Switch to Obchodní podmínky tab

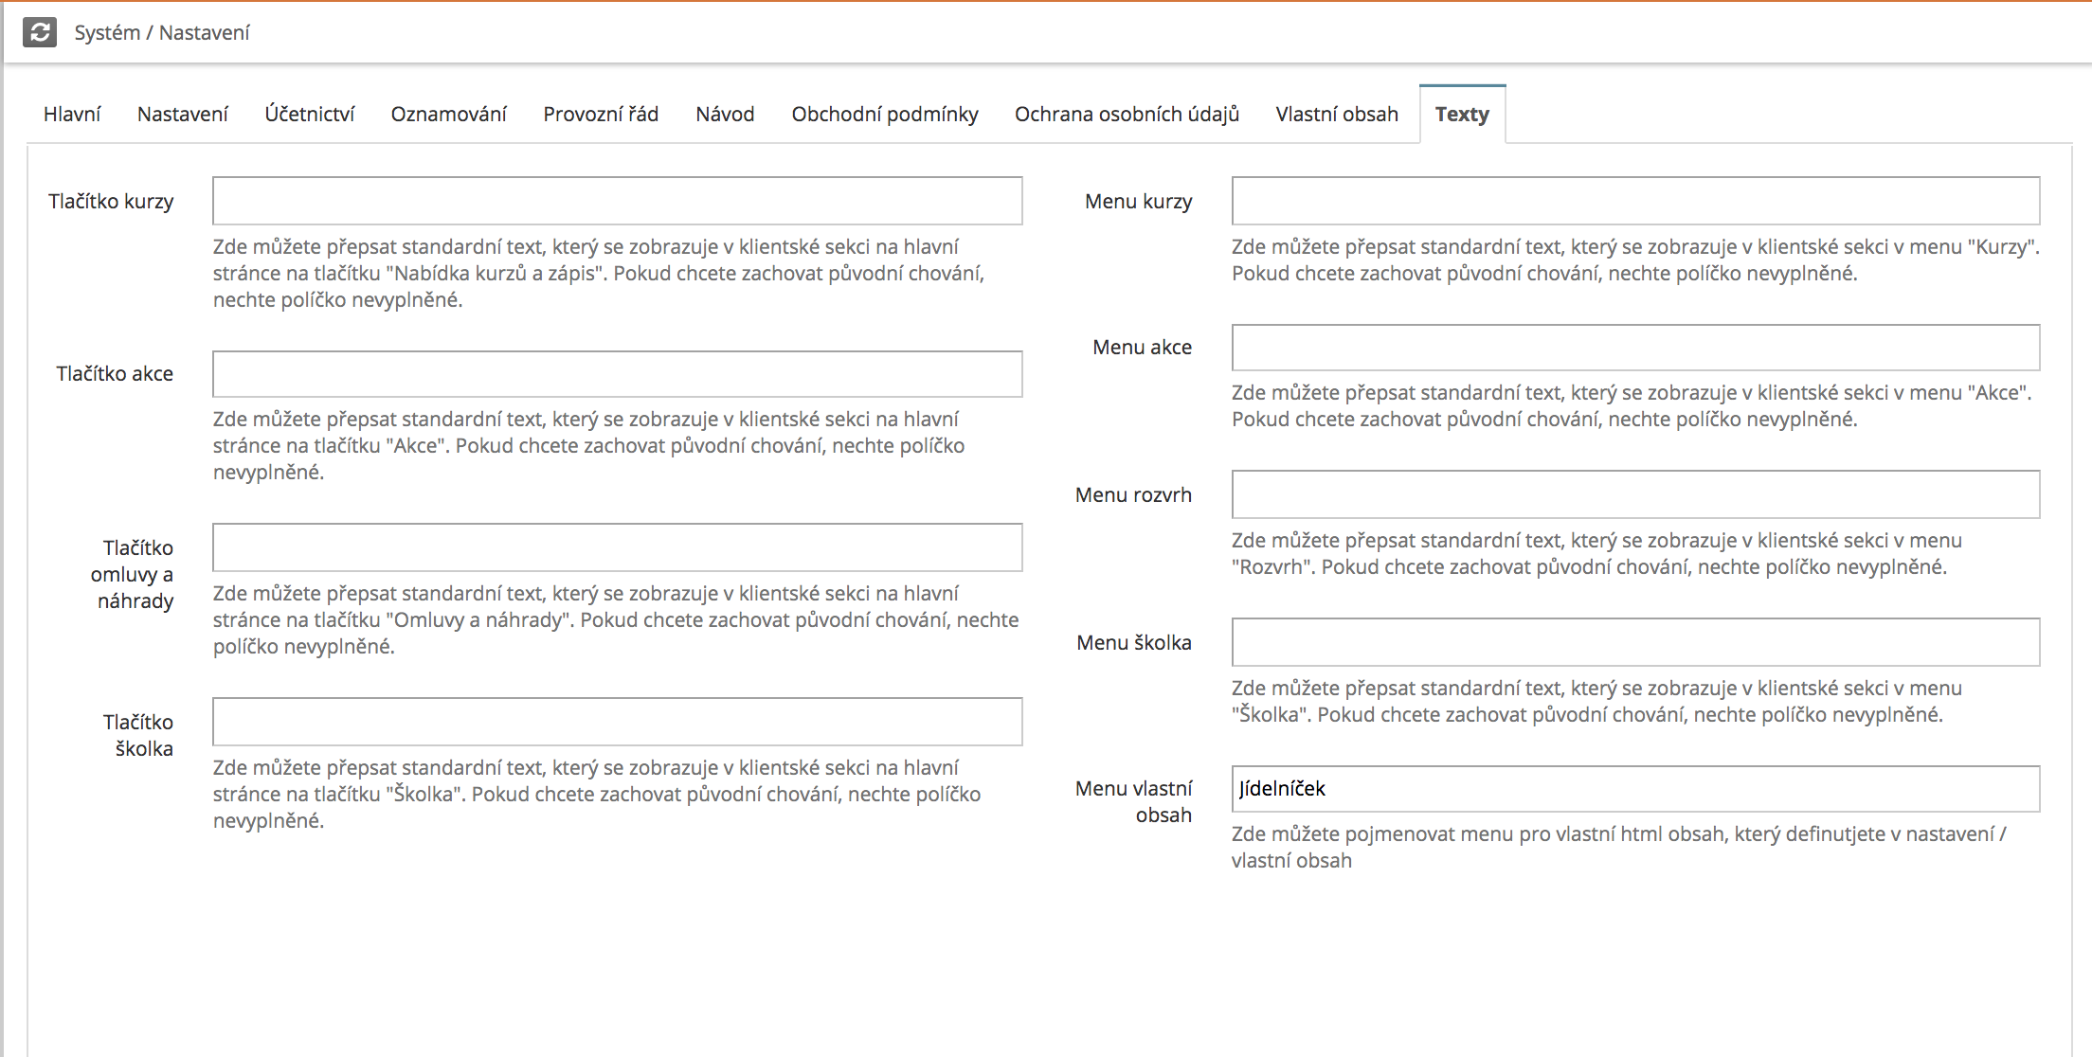pos(884,115)
